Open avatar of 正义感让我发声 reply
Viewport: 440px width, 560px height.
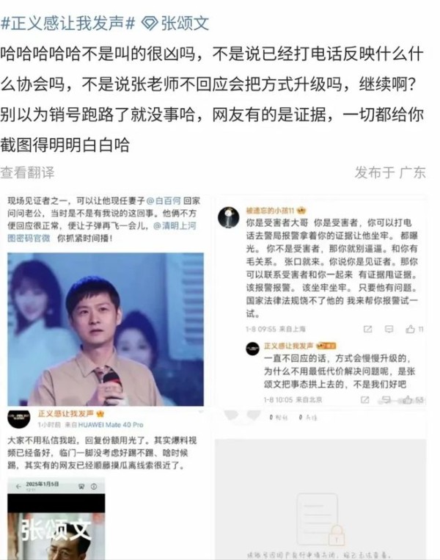coord(253,349)
